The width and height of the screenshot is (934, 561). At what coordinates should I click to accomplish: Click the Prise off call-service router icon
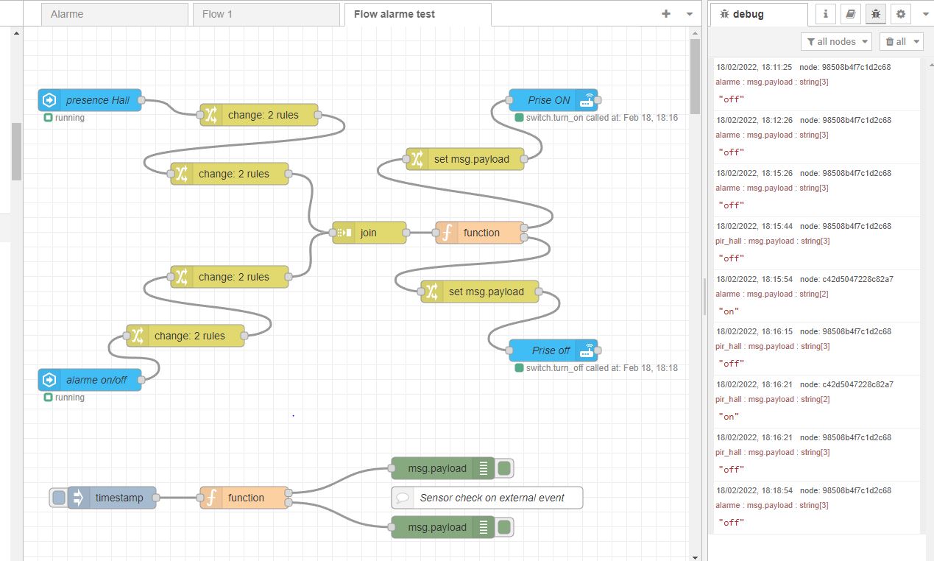(x=587, y=350)
